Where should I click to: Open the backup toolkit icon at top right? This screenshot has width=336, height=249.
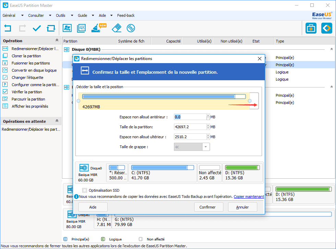pos(311,28)
